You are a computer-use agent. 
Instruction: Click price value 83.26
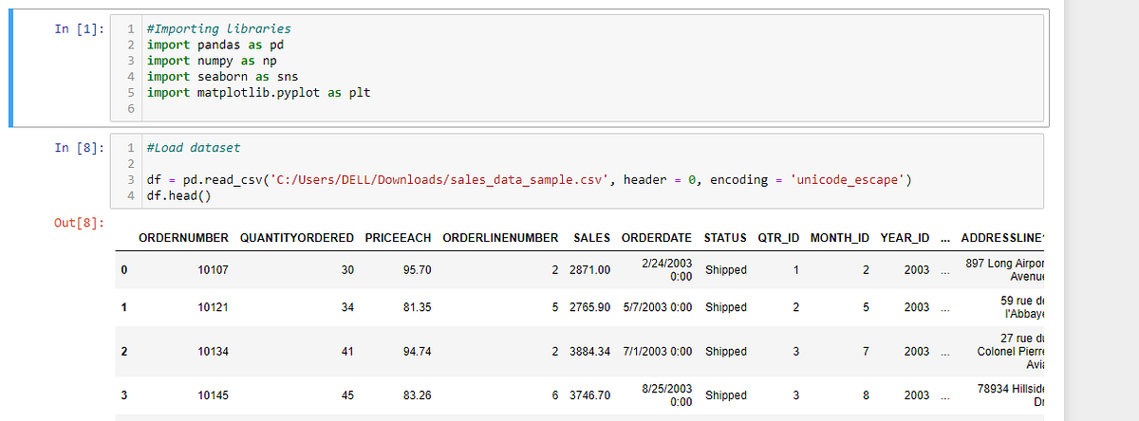[x=417, y=395]
